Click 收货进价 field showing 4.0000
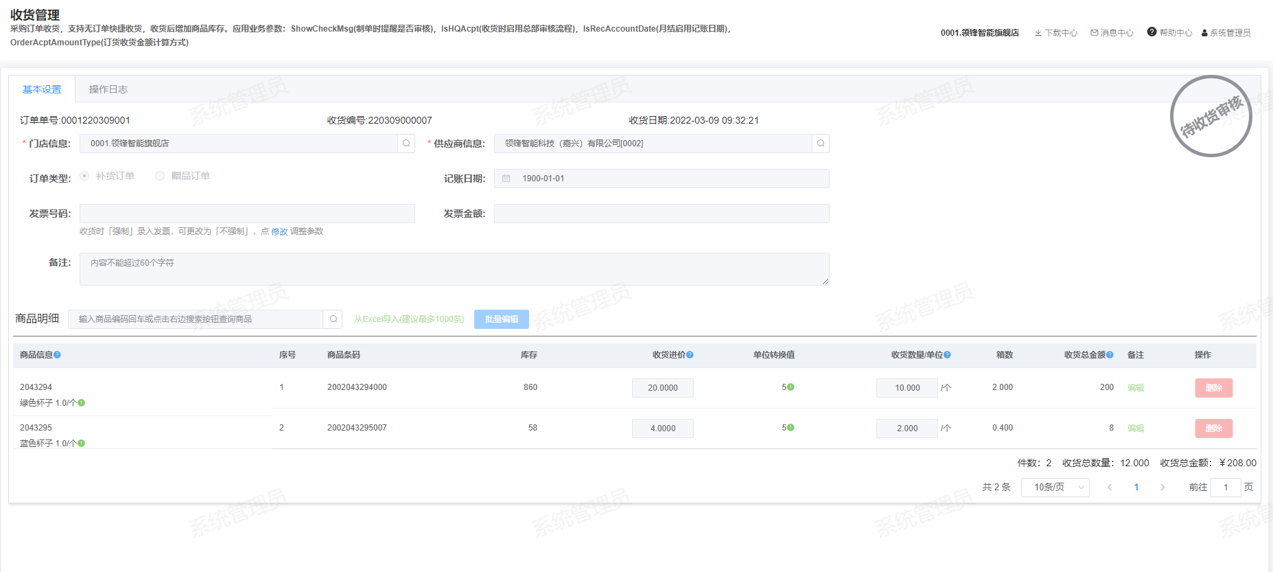This screenshot has width=1273, height=572. [663, 428]
